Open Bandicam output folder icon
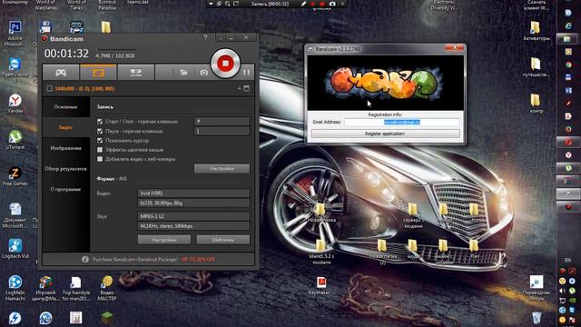The height and width of the screenshot is (327, 581). [183, 73]
